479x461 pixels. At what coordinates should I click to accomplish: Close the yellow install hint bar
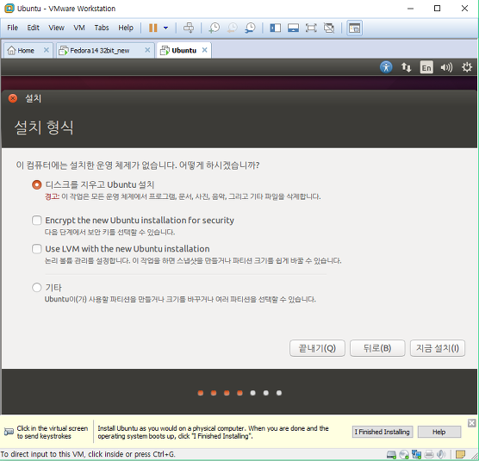471,423
